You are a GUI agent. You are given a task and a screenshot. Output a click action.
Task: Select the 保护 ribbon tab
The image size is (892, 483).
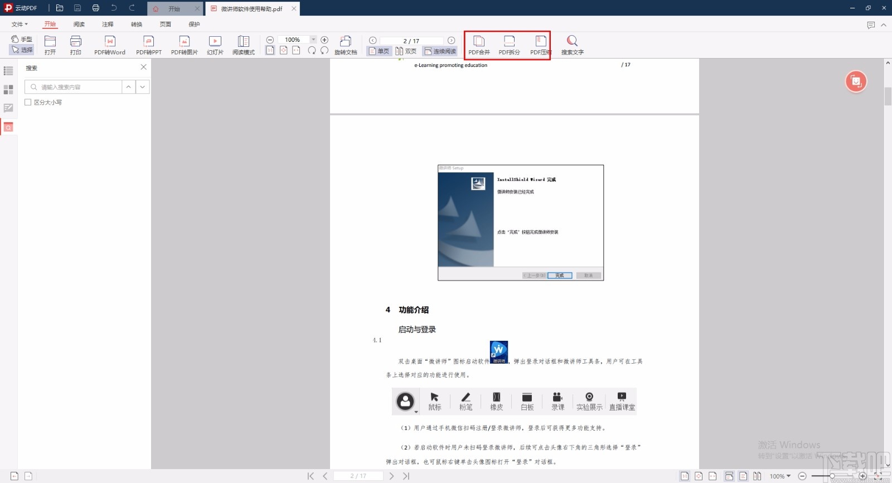click(194, 25)
